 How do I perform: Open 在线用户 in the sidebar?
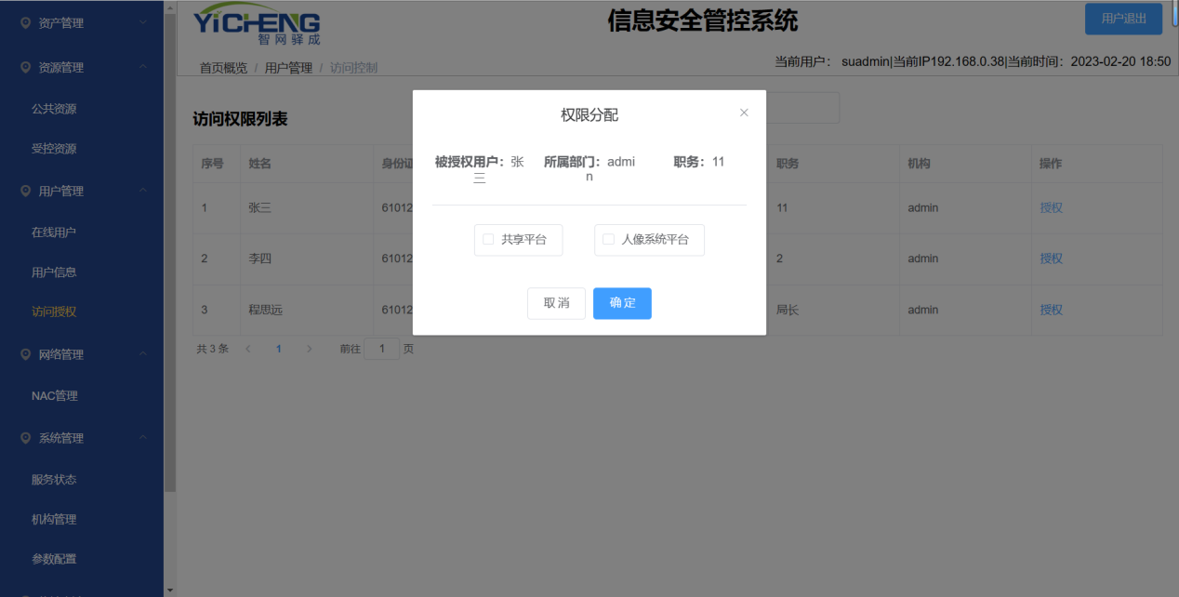[54, 232]
